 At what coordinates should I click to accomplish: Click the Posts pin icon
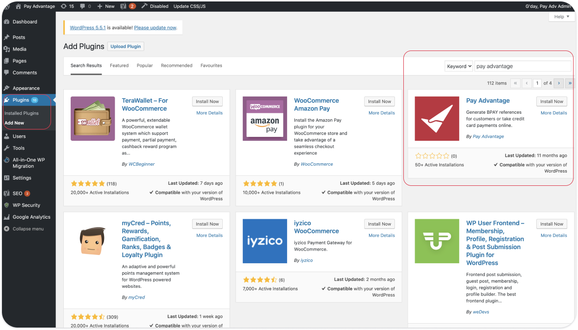7,37
